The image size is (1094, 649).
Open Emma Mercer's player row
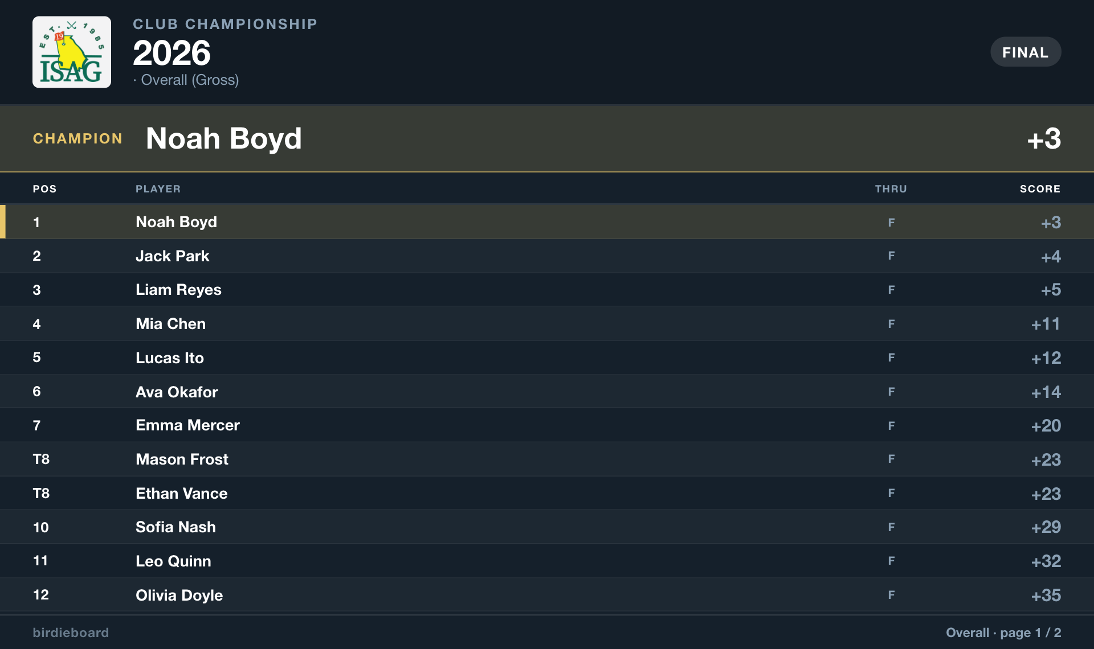tap(547, 425)
